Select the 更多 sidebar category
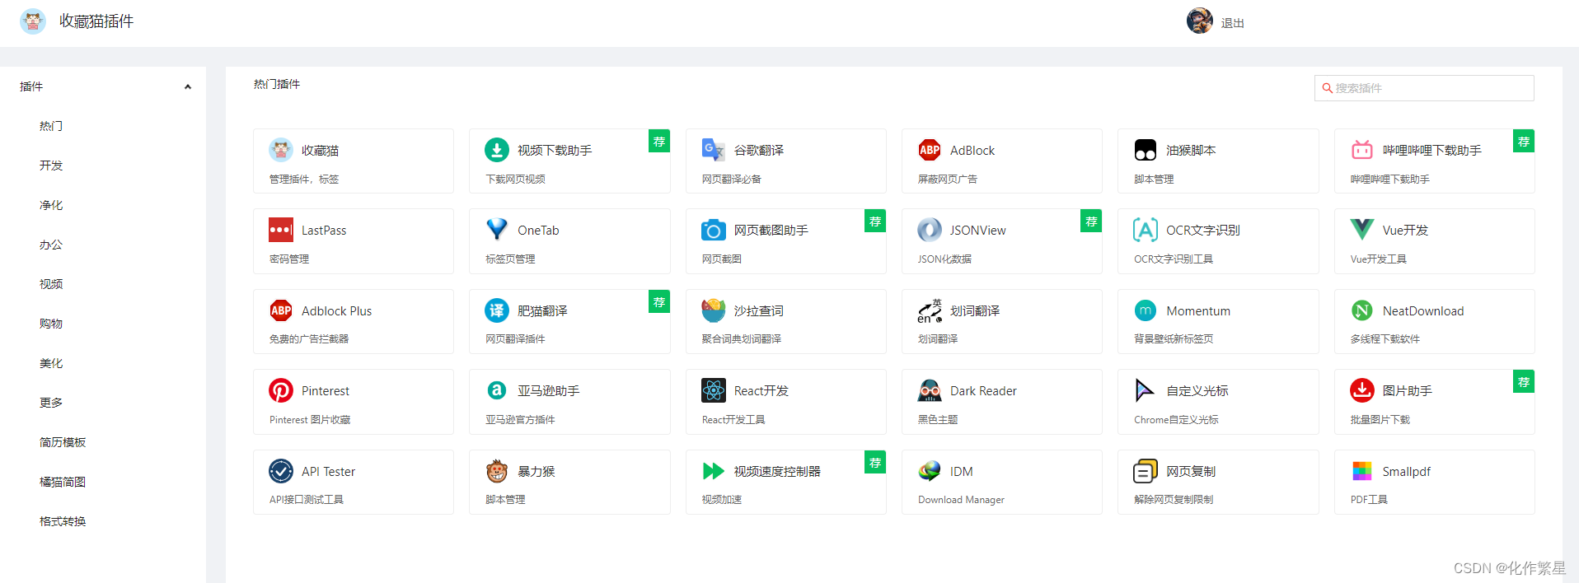 [51, 403]
